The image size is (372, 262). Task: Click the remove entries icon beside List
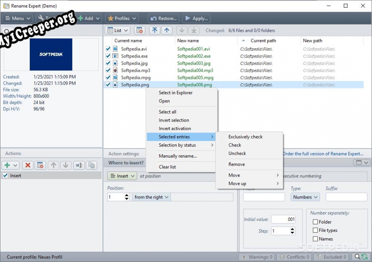click(x=139, y=30)
